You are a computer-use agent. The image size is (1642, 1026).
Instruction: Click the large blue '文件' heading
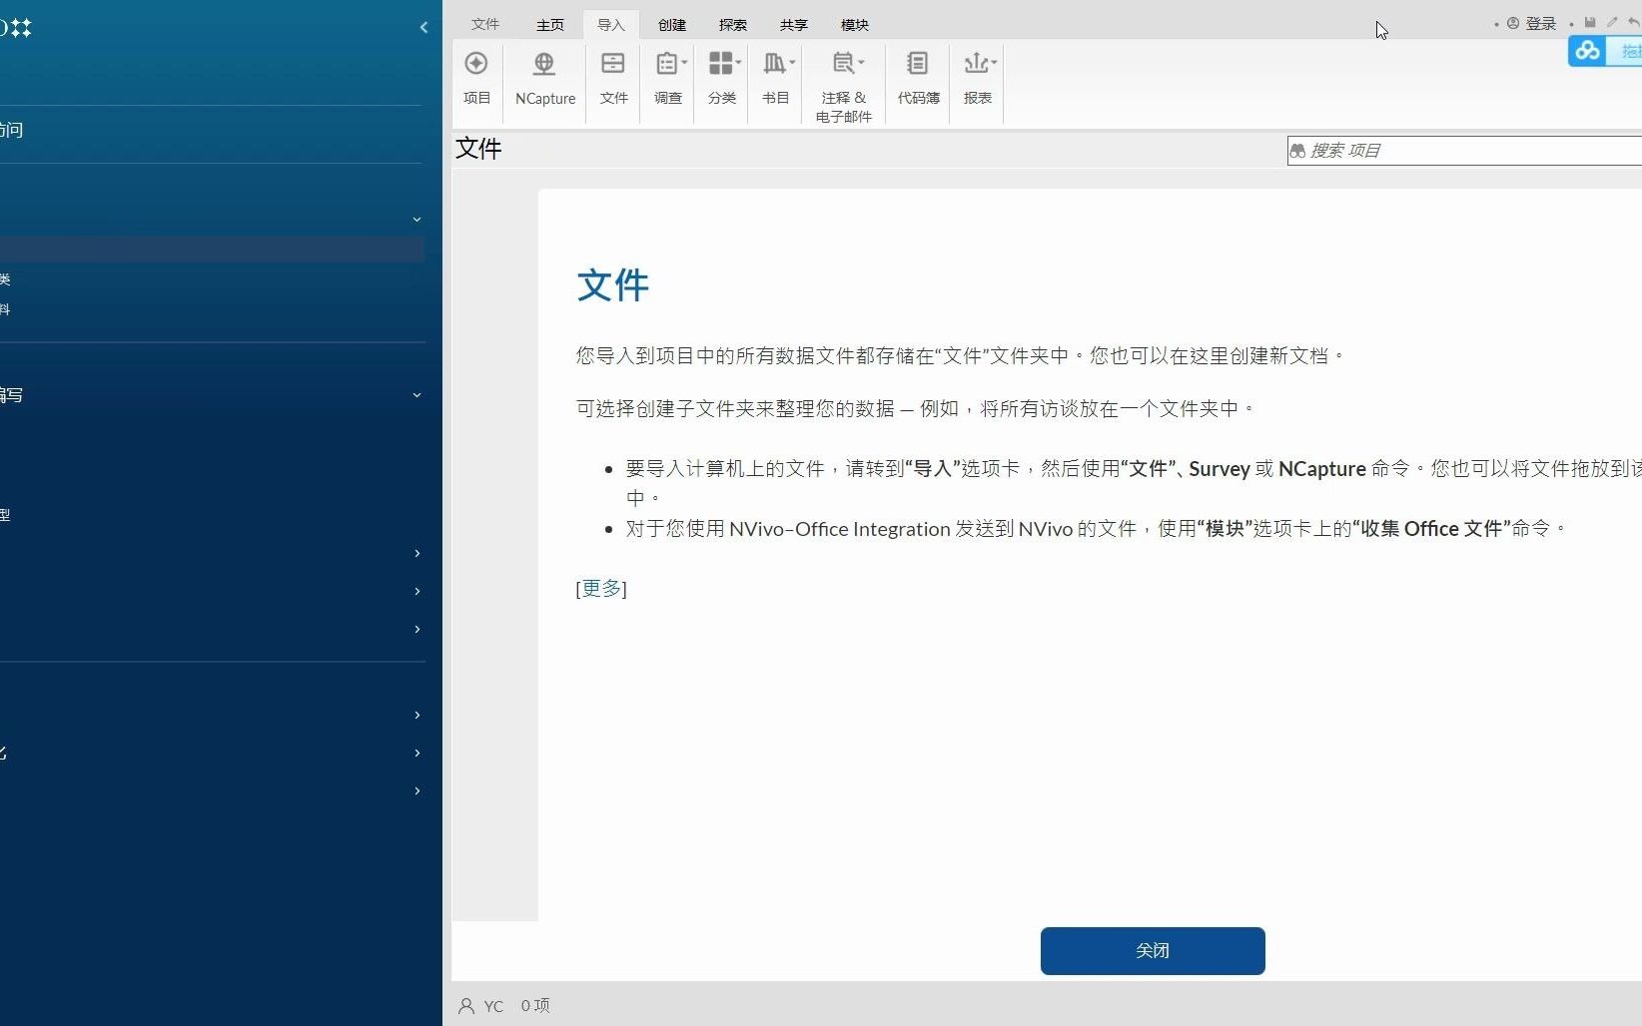613,285
